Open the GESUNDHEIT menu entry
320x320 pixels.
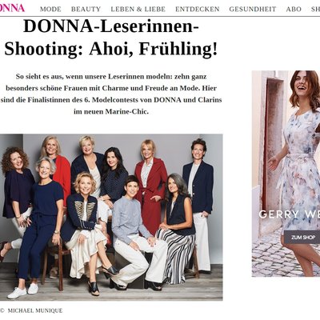[x=253, y=9]
